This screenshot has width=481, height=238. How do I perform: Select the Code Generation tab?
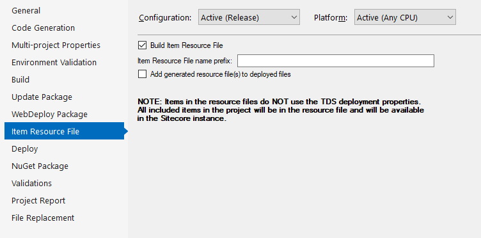(43, 28)
